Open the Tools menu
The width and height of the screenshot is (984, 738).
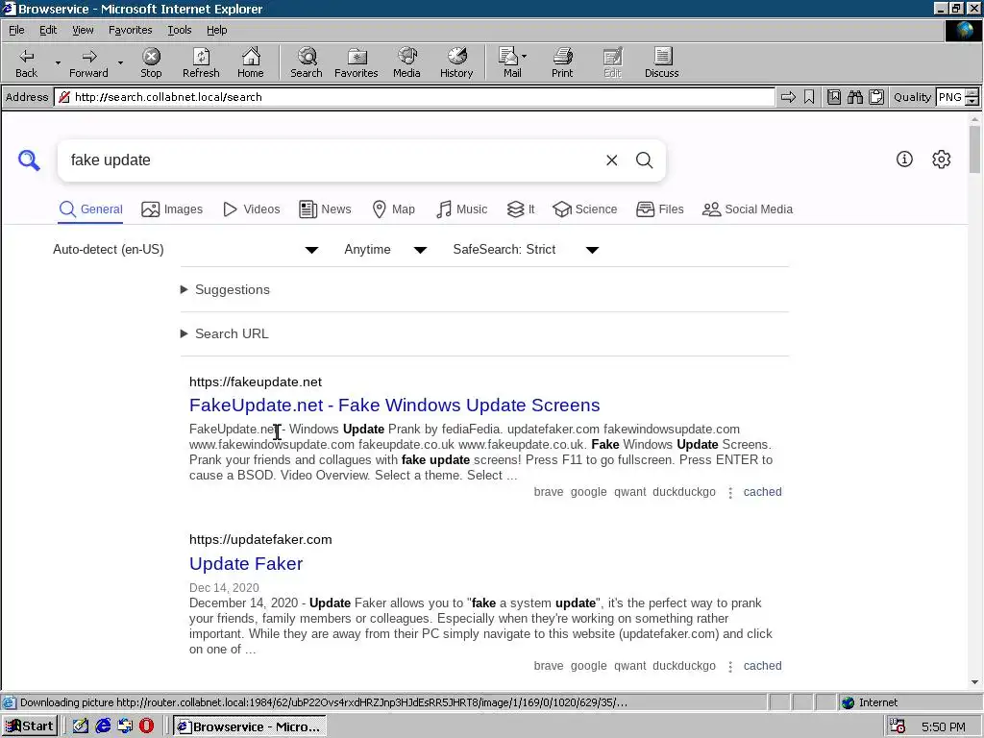tap(179, 30)
